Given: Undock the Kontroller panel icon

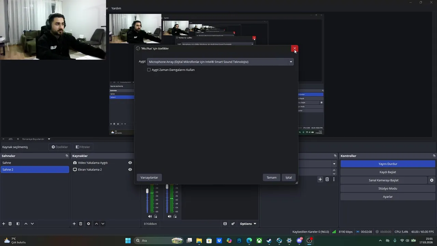Looking at the screenshot, I should (434, 156).
